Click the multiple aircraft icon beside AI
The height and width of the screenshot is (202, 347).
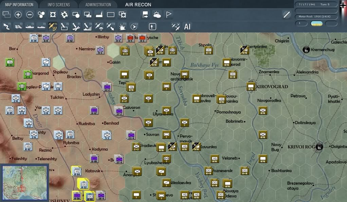pyautogui.click(x=176, y=26)
